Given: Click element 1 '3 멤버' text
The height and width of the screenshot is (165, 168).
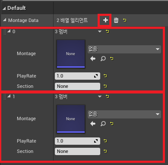Looking at the screenshot, I should pos(61,97).
